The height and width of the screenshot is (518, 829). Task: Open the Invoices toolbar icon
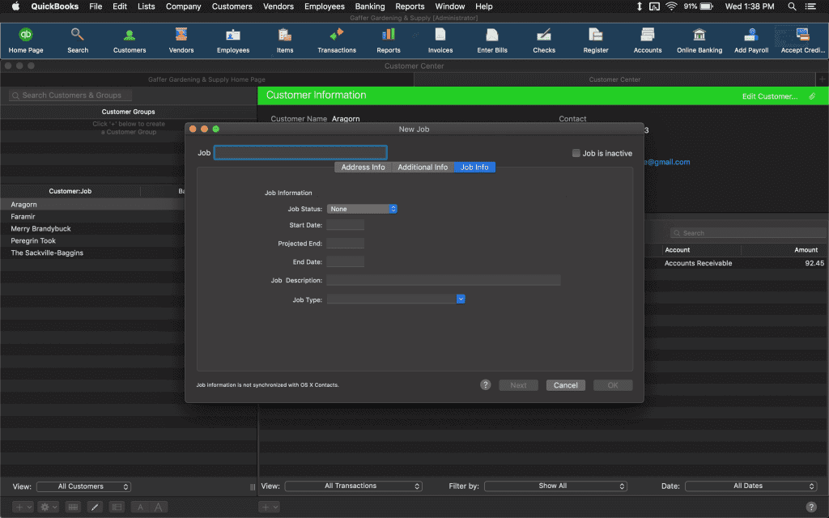440,40
